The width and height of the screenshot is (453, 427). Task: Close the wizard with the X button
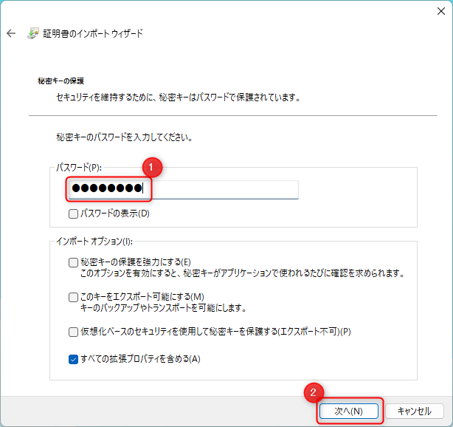point(435,10)
